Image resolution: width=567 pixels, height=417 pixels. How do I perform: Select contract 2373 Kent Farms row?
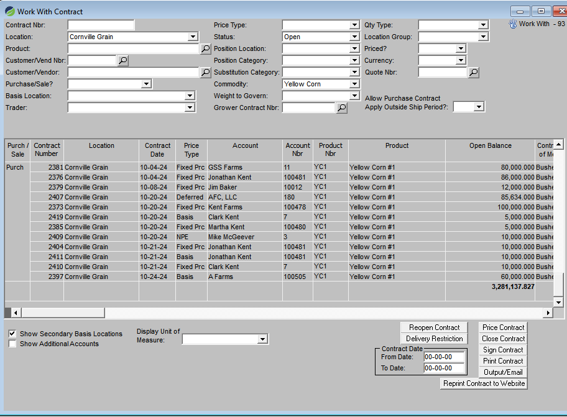point(292,207)
